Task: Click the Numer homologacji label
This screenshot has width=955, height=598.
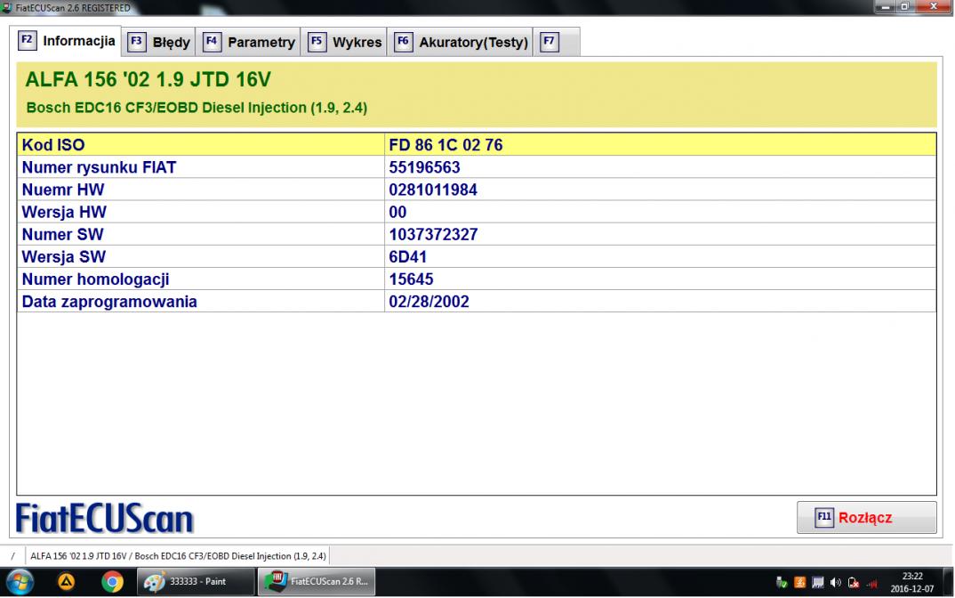Action: pos(96,279)
